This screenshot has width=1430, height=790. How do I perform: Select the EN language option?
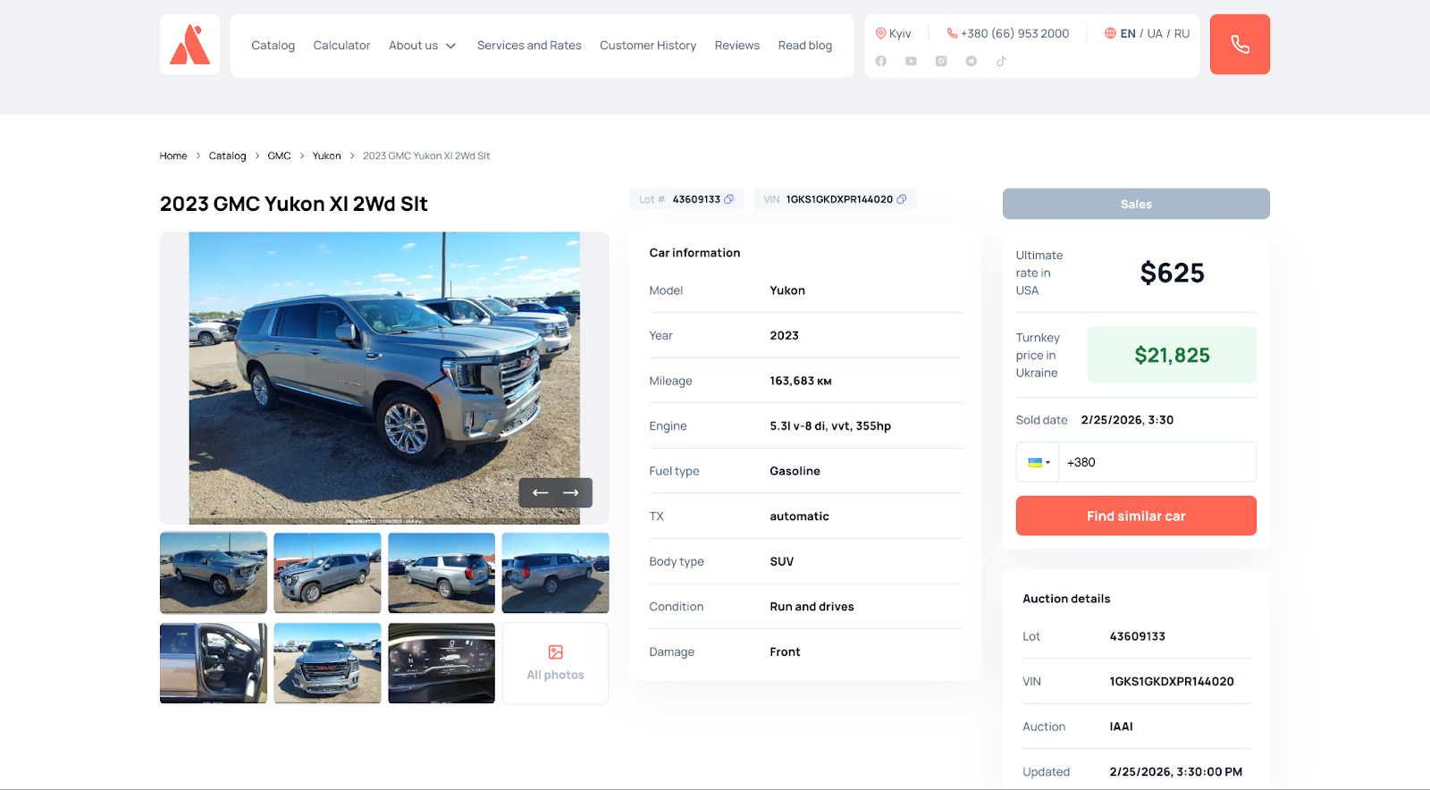(x=1128, y=33)
